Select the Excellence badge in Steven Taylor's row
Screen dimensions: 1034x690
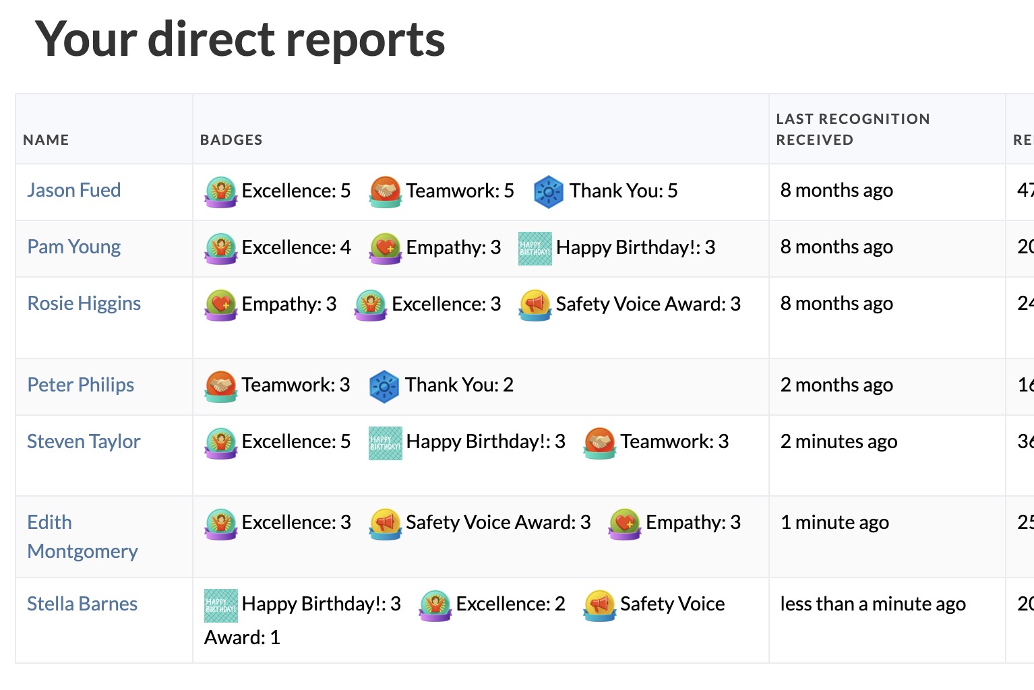click(220, 441)
